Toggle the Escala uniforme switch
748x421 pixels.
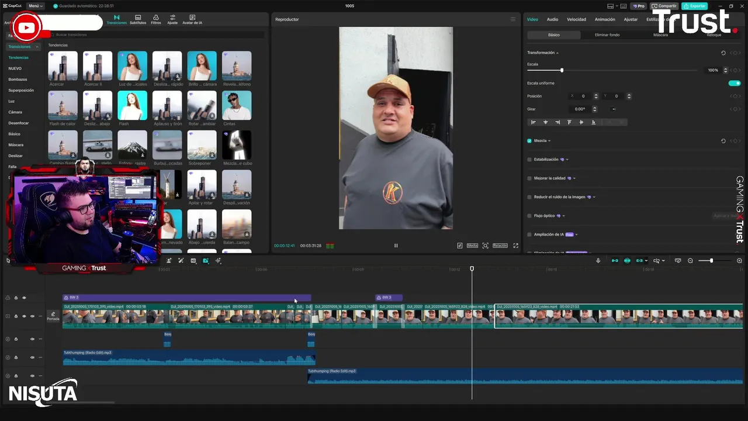point(735,83)
